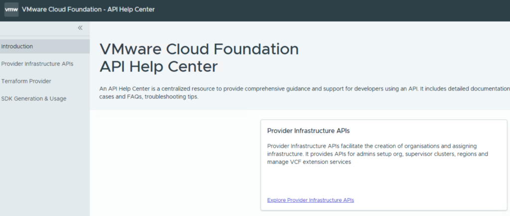Click the vmw logo icon
510x216 pixels.
(x=11, y=10)
